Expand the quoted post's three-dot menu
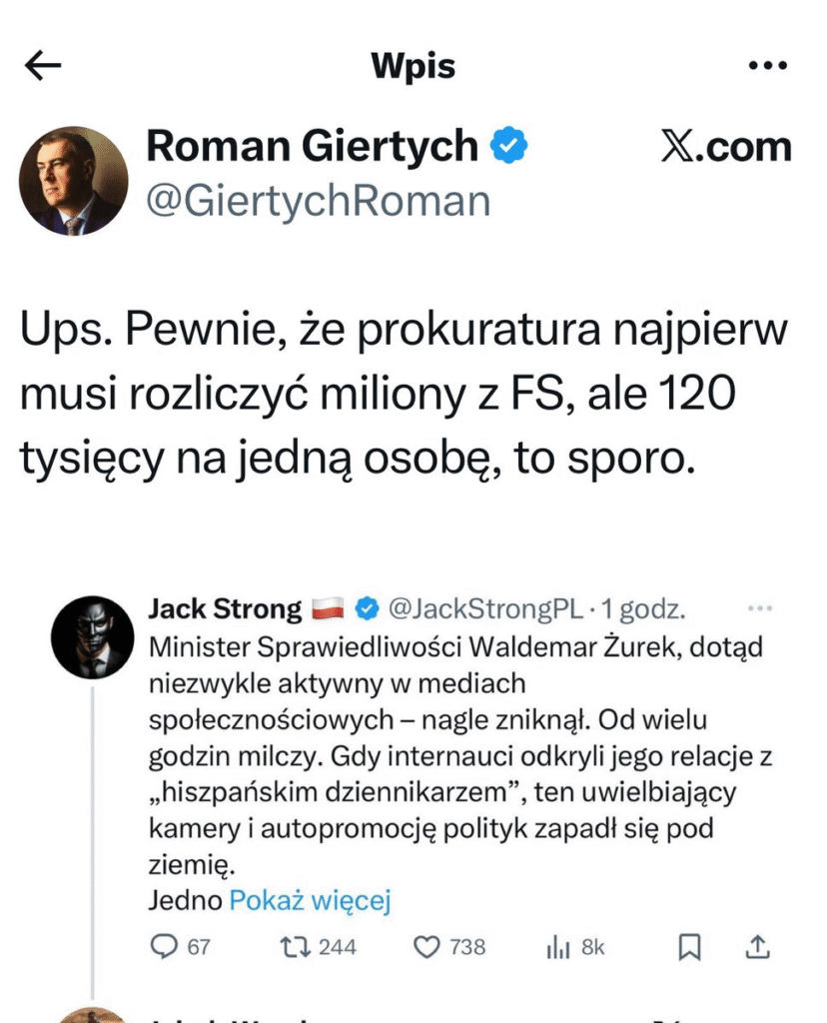The width and height of the screenshot is (827, 1023). point(760,607)
